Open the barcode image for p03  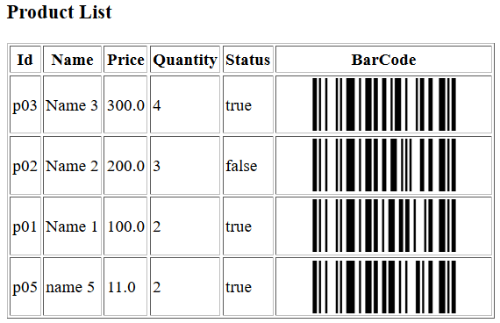(384, 104)
